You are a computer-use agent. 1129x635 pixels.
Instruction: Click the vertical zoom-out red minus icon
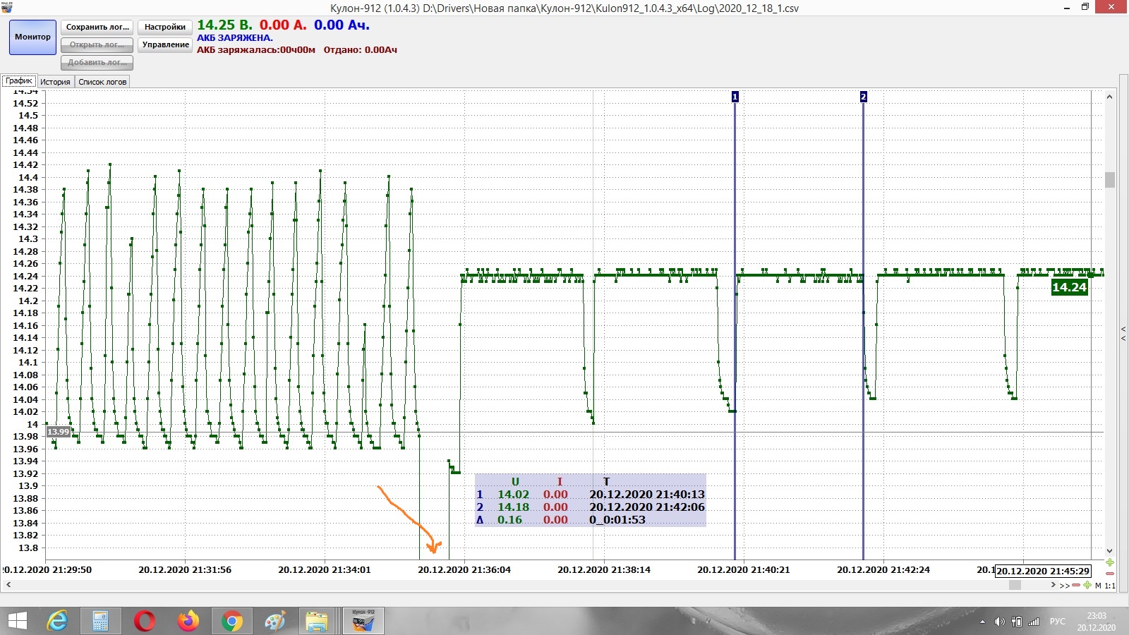pyautogui.click(x=1110, y=574)
